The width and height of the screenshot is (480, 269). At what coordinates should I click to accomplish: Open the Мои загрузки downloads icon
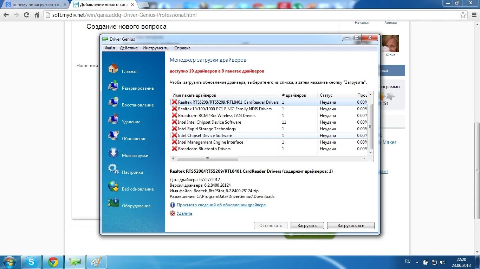113,152
